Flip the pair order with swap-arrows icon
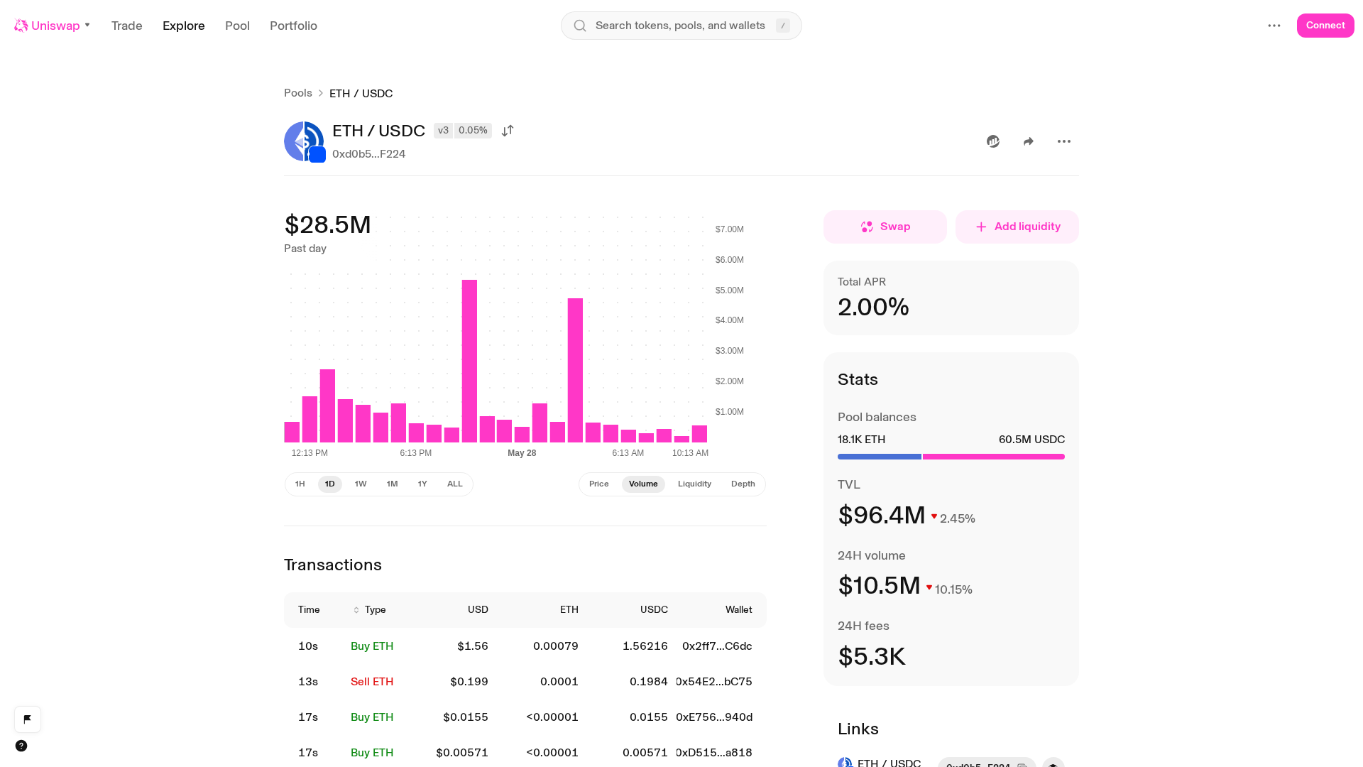Image resolution: width=1363 pixels, height=767 pixels. (x=508, y=131)
